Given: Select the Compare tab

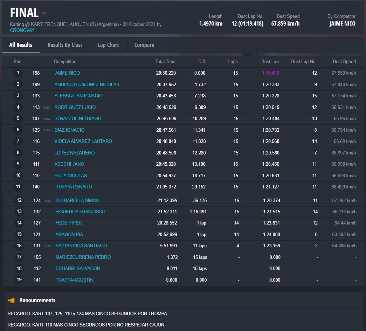Looking at the screenshot, I should 144,45.
